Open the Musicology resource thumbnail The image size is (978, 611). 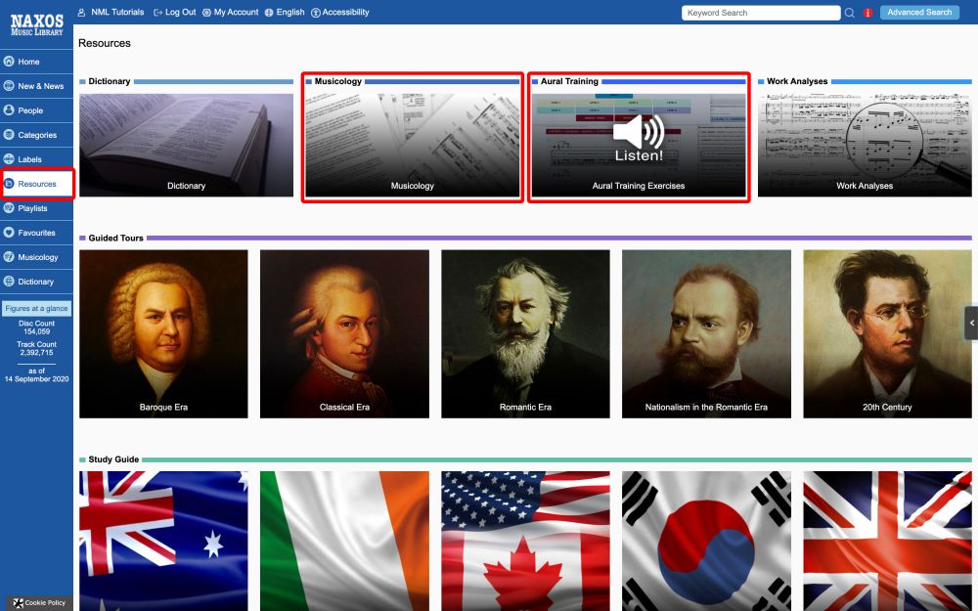pyautogui.click(x=413, y=146)
